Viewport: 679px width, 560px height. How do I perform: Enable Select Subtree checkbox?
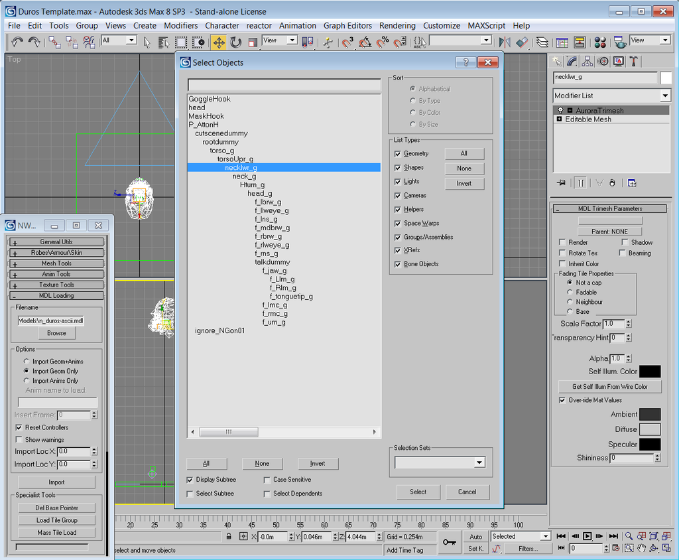pos(190,494)
